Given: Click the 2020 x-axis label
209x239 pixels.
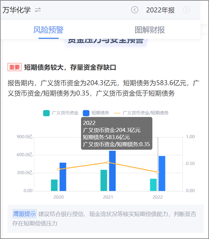Looking at the screenshot, I should coord(58,197).
